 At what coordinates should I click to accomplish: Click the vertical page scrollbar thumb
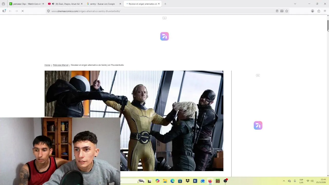[x=328, y=25]
